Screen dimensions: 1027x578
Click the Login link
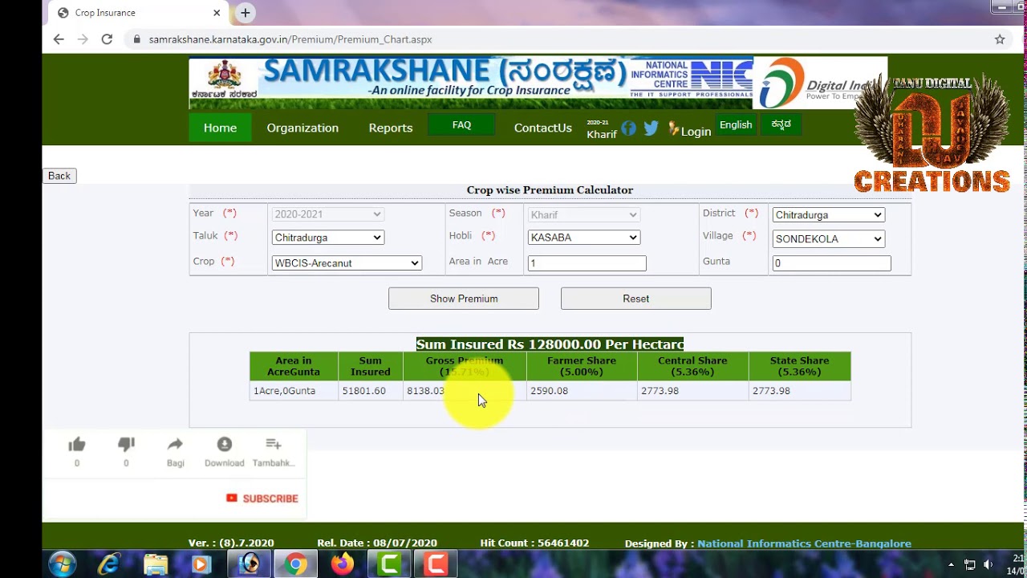click(696, 132)
